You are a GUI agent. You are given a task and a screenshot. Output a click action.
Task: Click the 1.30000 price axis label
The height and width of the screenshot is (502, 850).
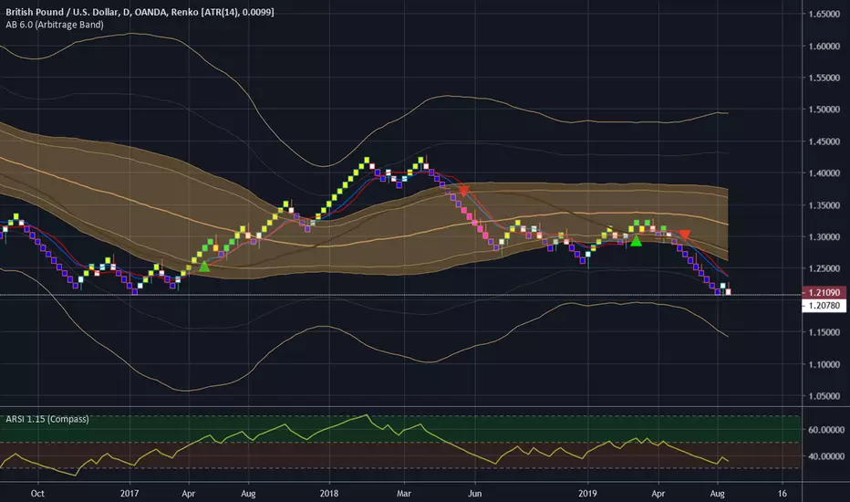click(824, 237)
